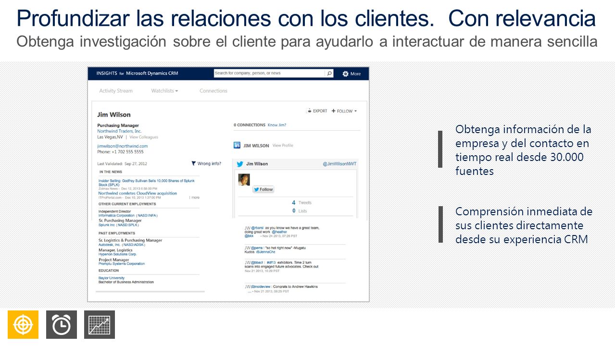The width and height of the screenshot is (615, 346).
Task: Click the alarm clock icon
Action: pos(62,324)
